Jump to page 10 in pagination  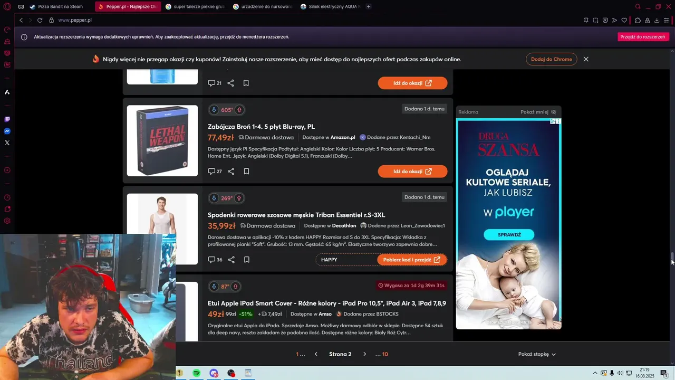(385, 354)
